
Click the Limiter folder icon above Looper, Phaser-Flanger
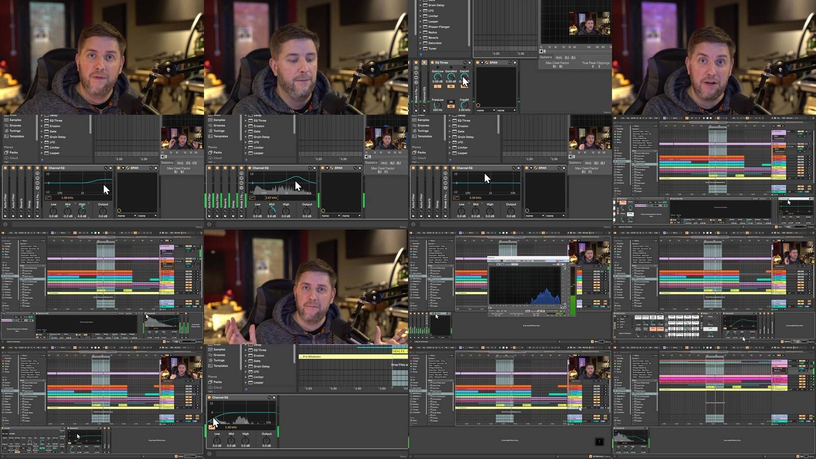click(x=425, y=16)
